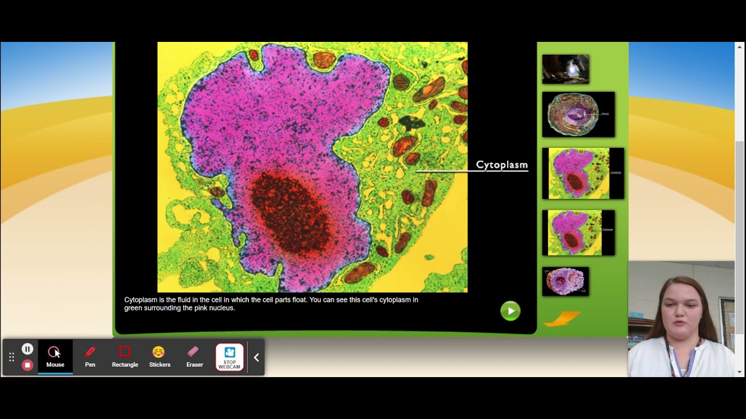Image resolution: width=746 pixels, height=419 pixels.
Task: Collapse the recording toolbar with the chevron
Action: [256, 357]
